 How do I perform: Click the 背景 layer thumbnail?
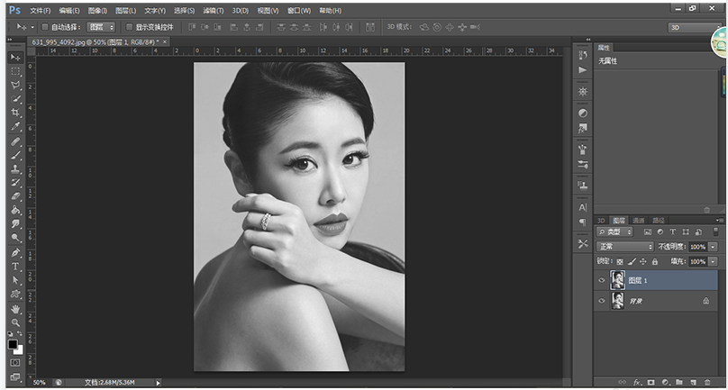[618, 302]
